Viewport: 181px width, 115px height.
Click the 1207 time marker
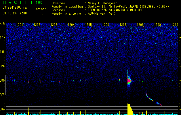tap(123, 25)
